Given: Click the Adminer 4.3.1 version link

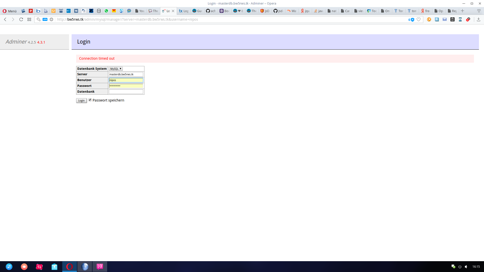Looking at the screenshot, I should 41,42.
